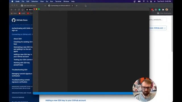The height and width of the screenshot is (102, 182).
Task: Open the reddit bookmark
Action: click(x=22, y=13)
